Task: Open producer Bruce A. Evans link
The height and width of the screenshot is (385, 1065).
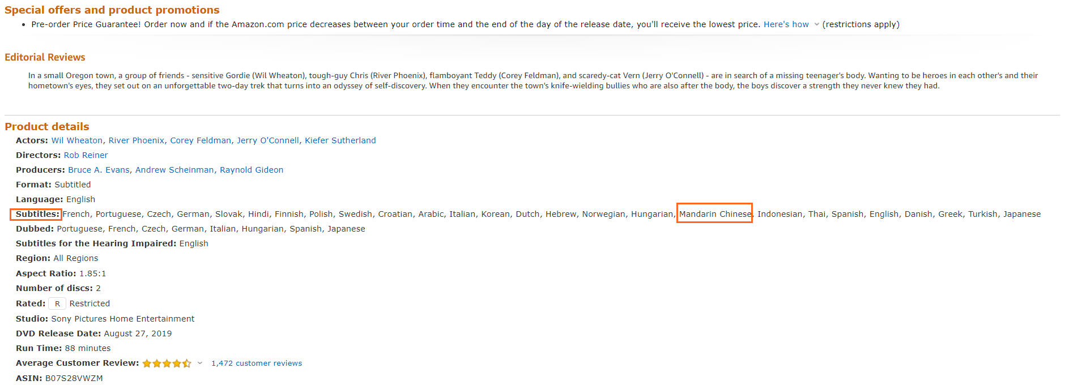Action: [99, 170]
